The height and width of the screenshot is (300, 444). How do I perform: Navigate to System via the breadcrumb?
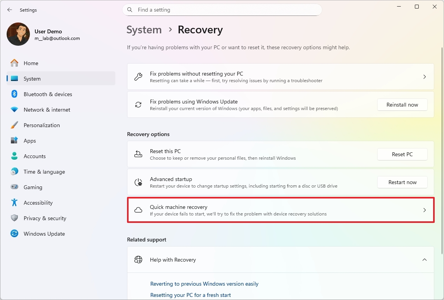pyautogui.click(x=144, y=29)
